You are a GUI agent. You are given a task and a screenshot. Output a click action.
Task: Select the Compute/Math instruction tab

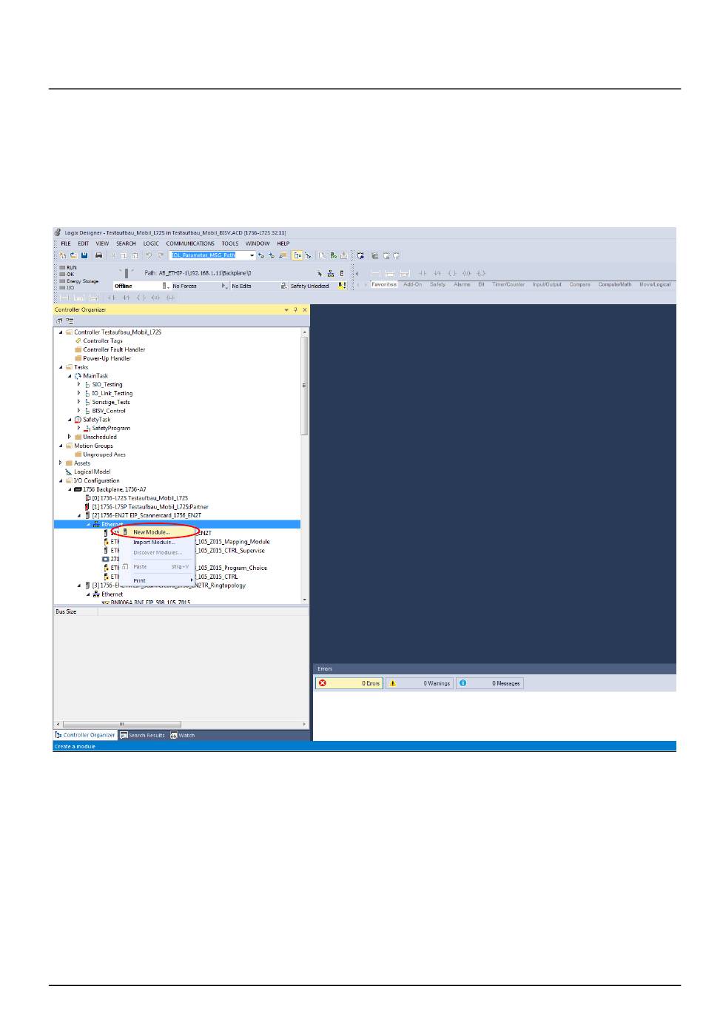click(x=615, y=284)
